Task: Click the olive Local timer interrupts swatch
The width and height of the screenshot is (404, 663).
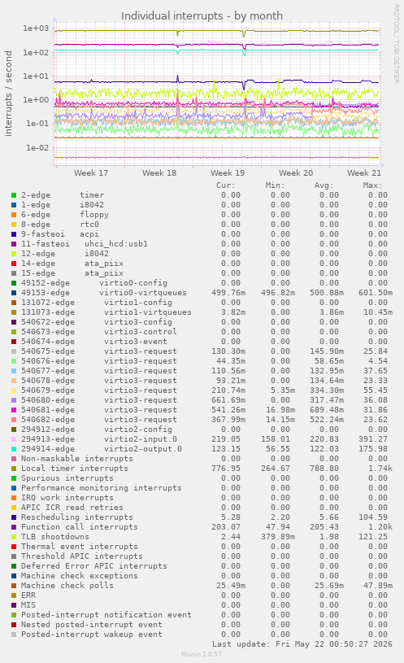Action: pos(14,469)
